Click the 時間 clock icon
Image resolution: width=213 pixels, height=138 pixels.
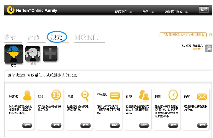173,95
